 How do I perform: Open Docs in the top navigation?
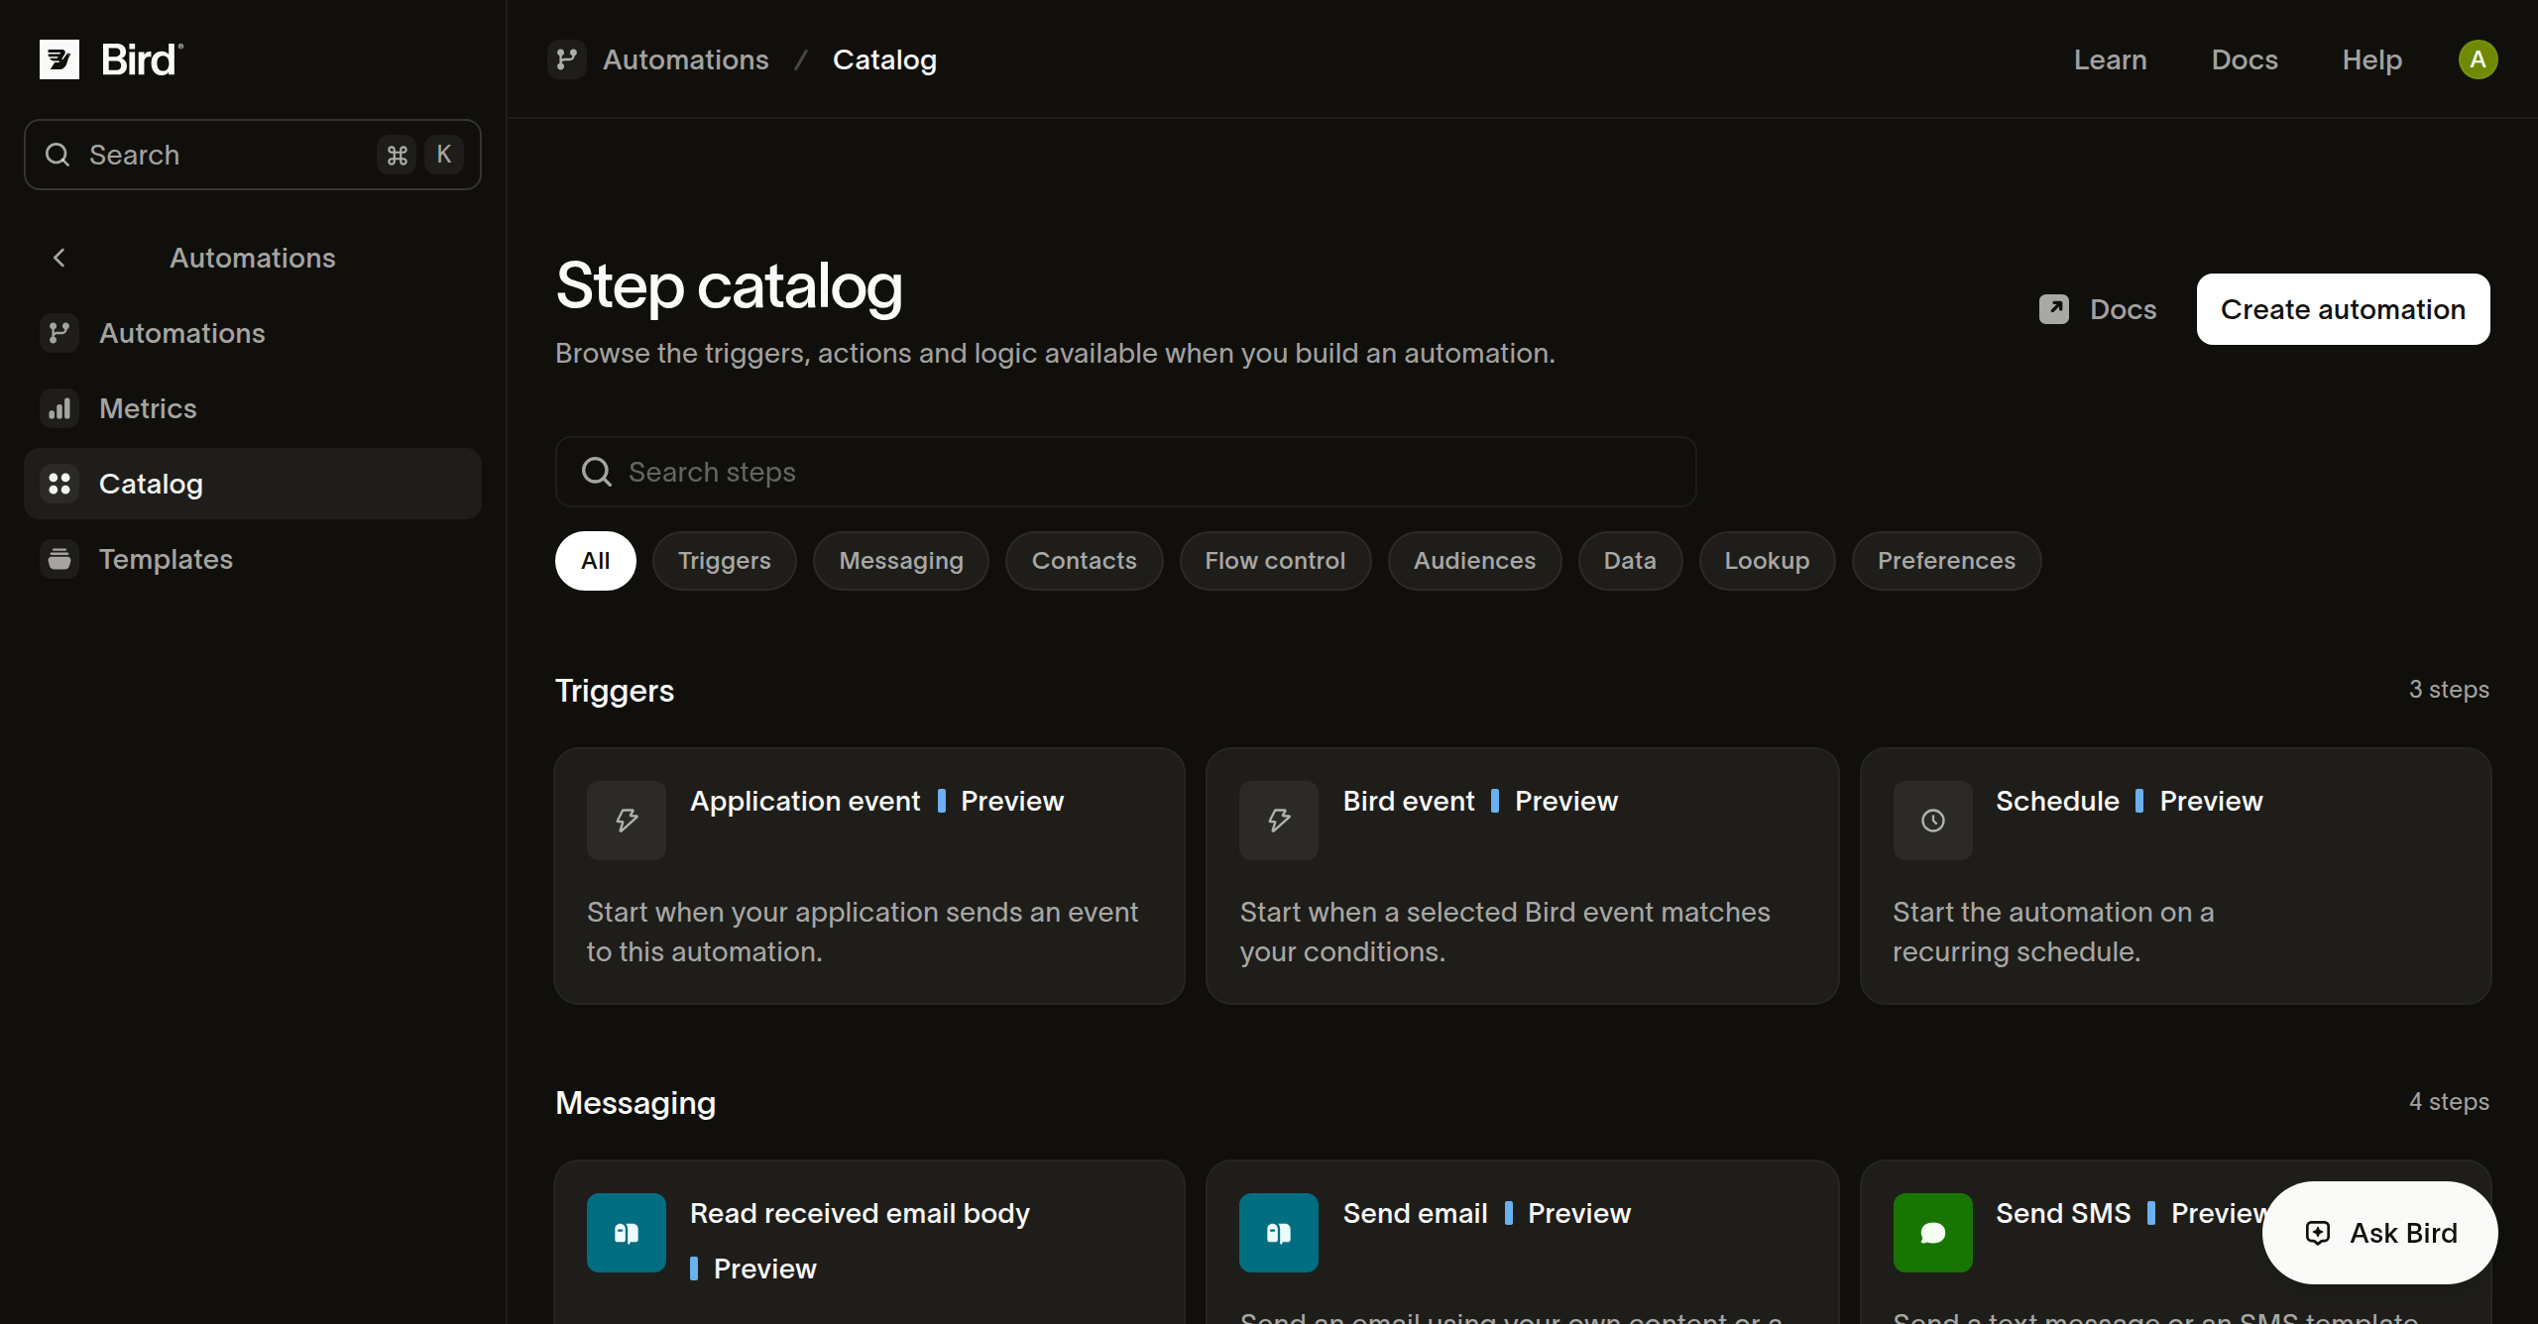tap(2245, 59)
